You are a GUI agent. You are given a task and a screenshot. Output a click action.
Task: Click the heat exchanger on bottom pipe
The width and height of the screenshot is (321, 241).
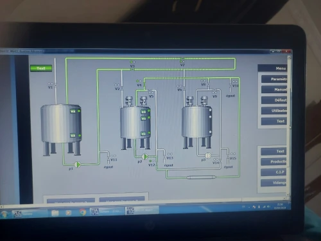click(x=201, y=177)
